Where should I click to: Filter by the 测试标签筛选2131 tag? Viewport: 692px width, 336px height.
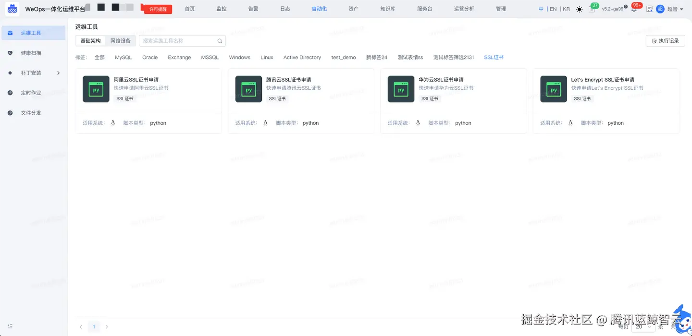tap(454, 57)
